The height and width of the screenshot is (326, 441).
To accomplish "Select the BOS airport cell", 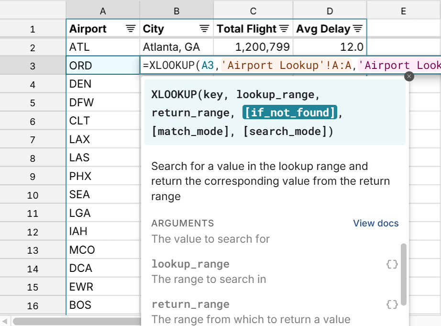I will (x=103, y=305).
